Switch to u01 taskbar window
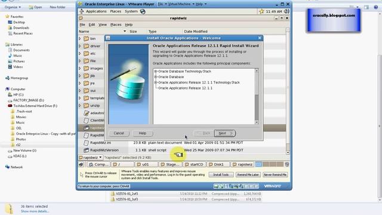This screenshot has width=382, height=215. click(146, 165)
